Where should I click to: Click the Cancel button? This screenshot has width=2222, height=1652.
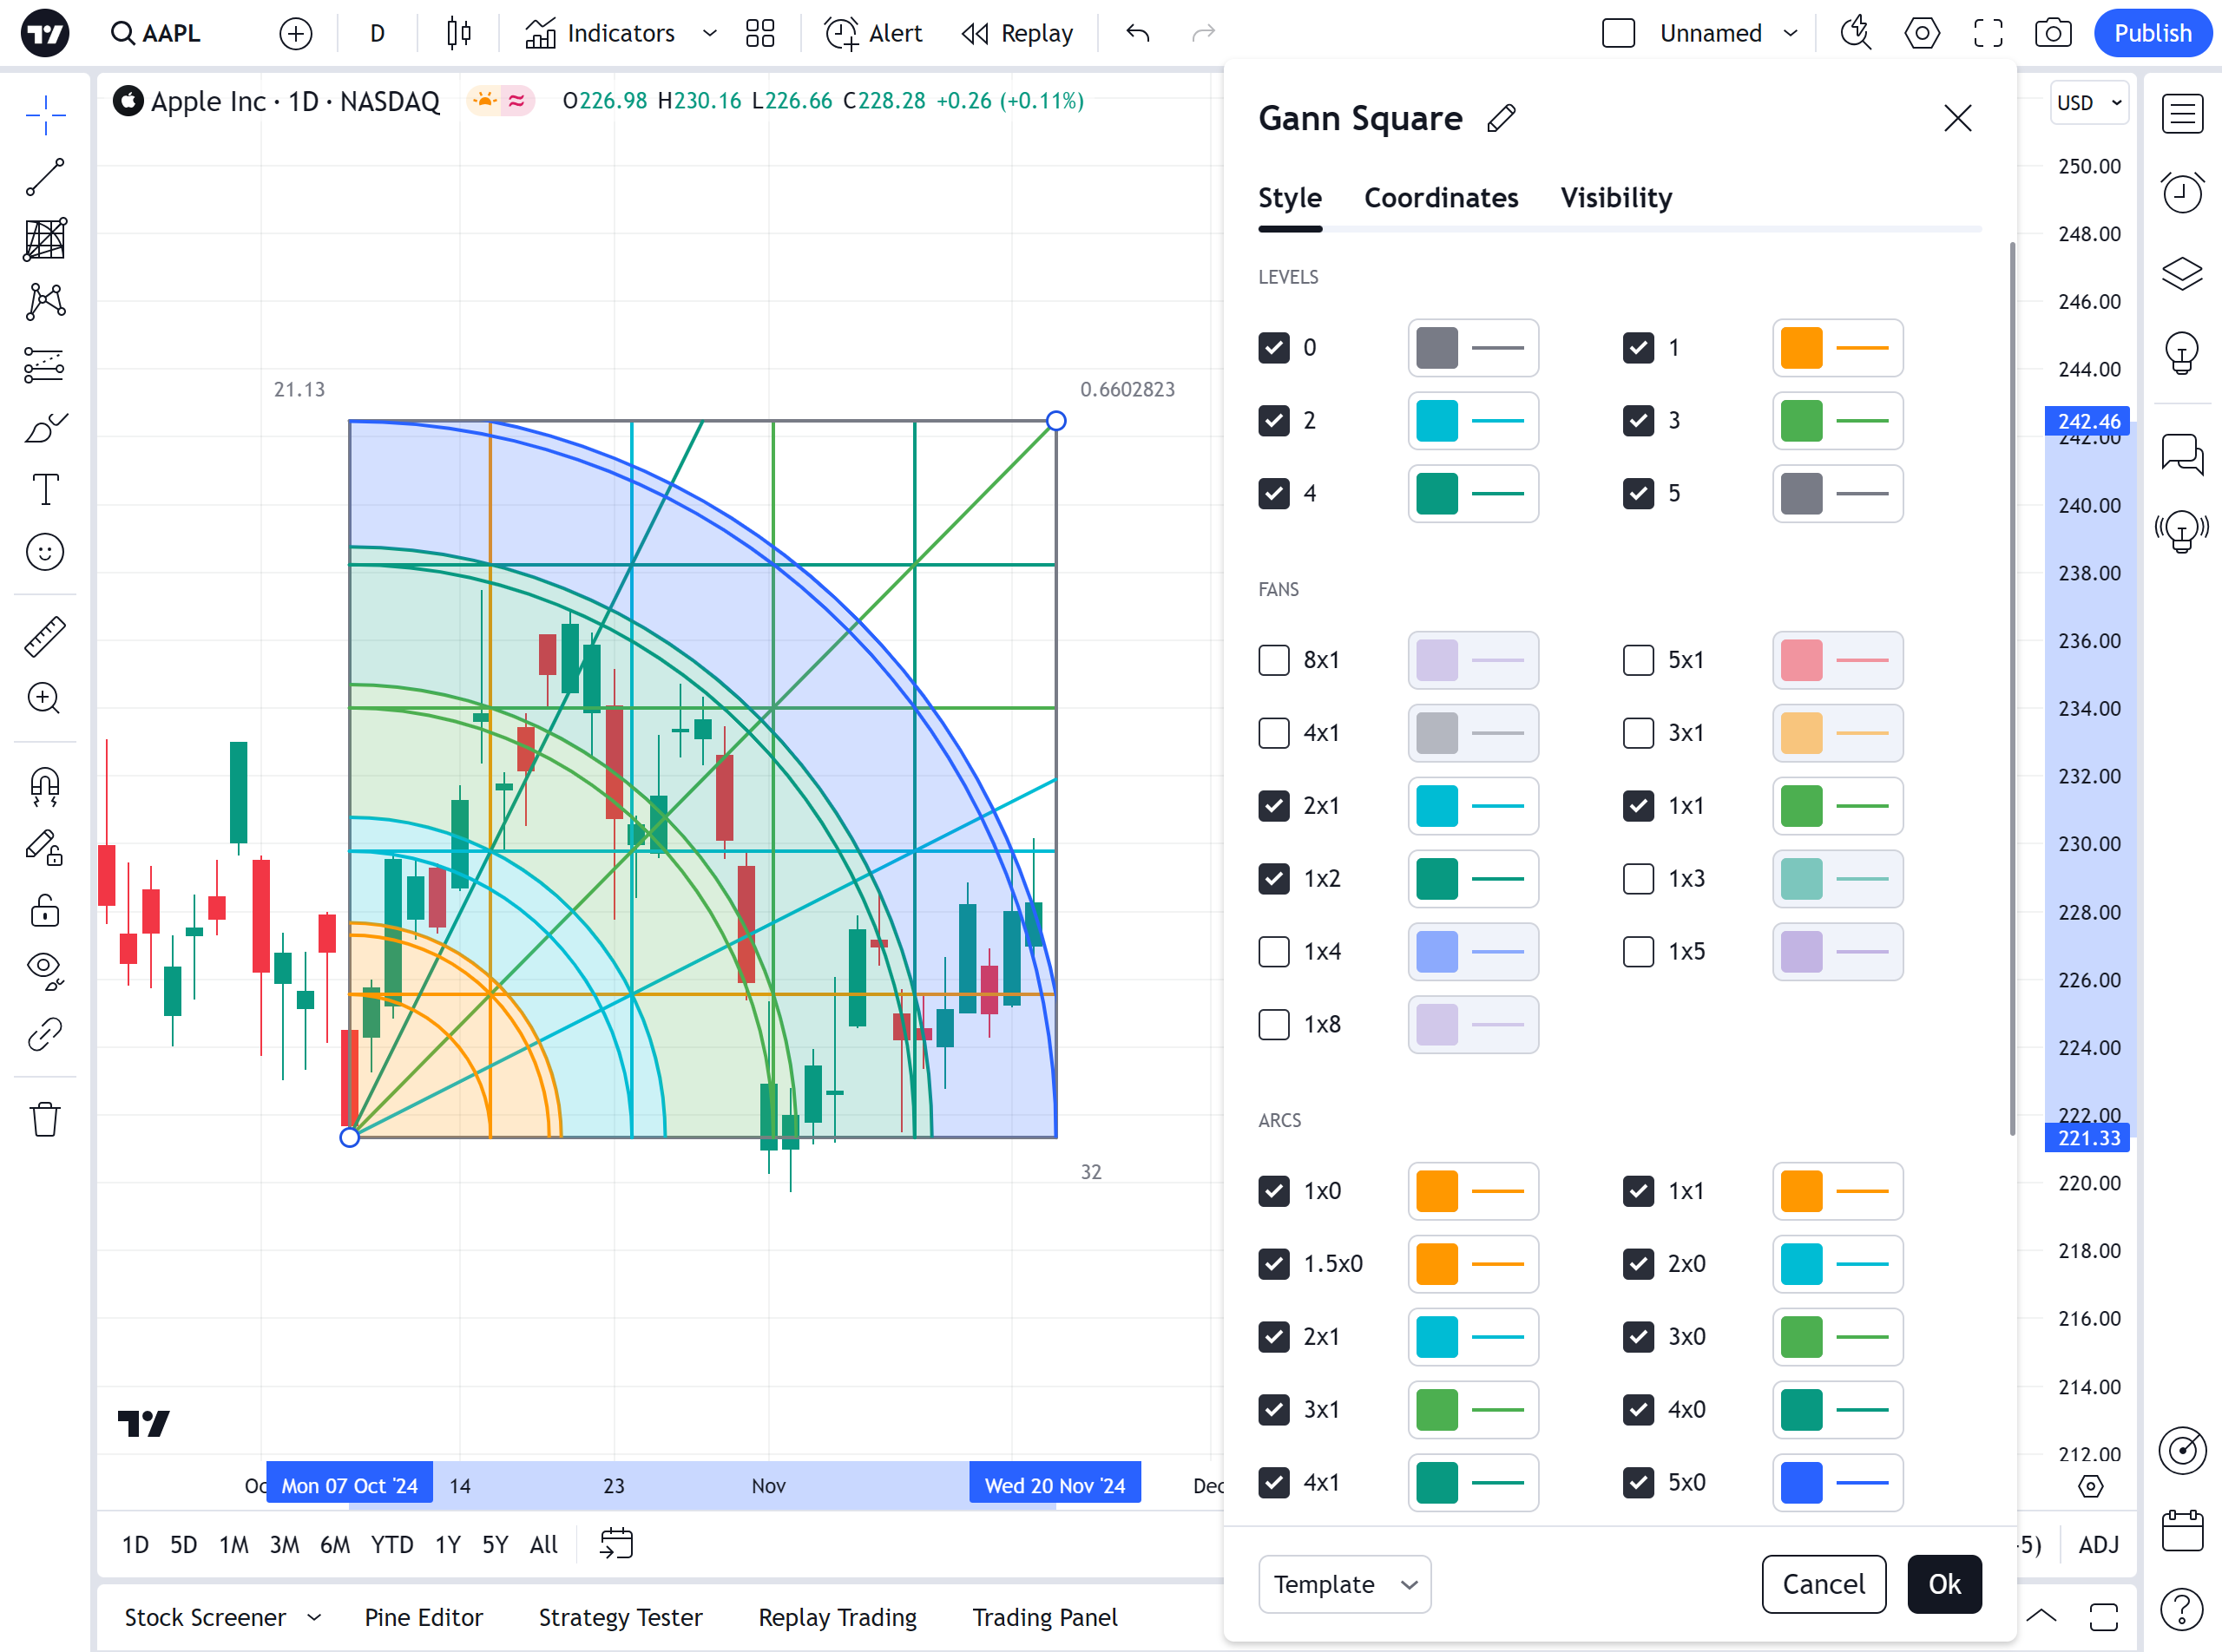click(x=1823, y=1584)
